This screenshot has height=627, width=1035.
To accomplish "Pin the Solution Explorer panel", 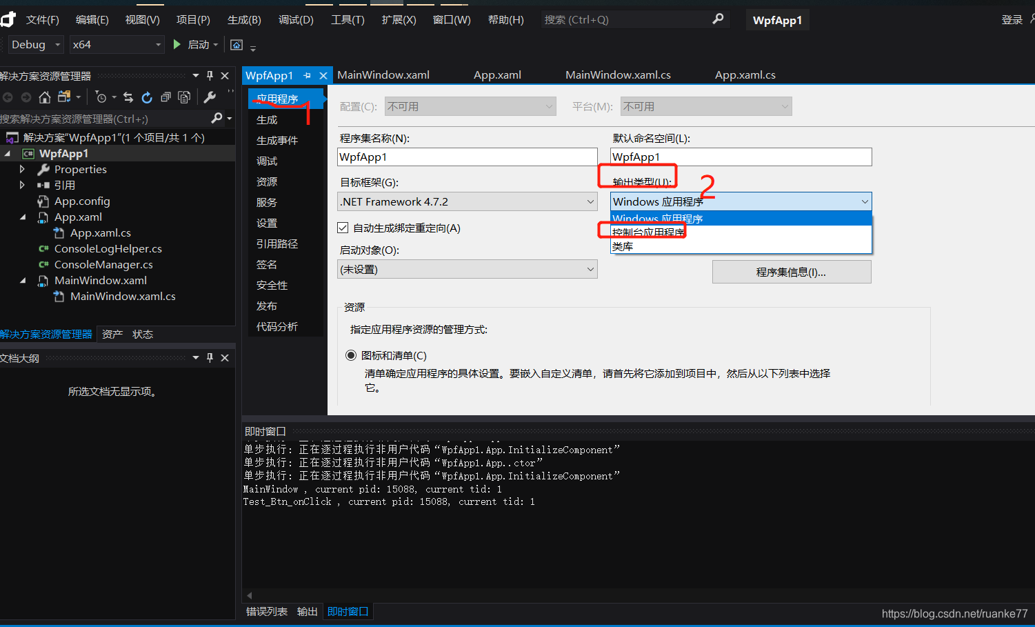I will (x=210, y=75).
